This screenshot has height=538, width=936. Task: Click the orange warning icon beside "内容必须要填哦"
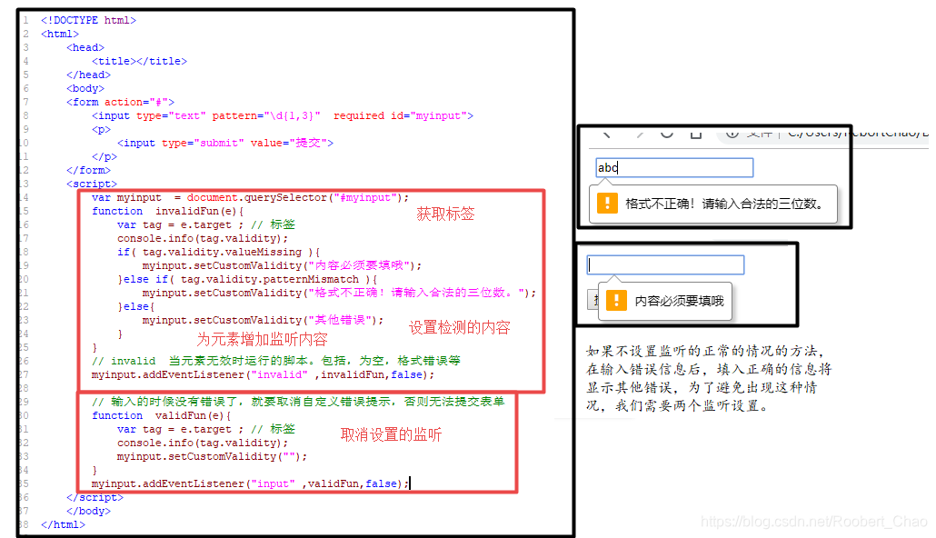(x=616, y=300)
